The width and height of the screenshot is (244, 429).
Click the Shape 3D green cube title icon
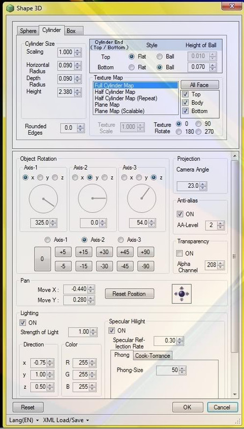tap(10, 8)
